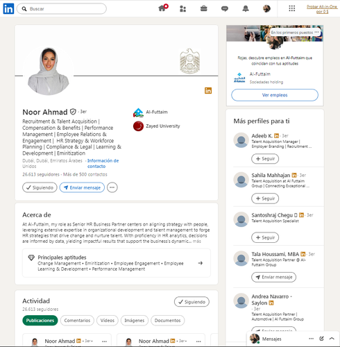Image resolution: width=340 pixels, height=347 pixels.
Task: Click the gold LinkedIn premium badge on profile card
Action: click(208, 91)
